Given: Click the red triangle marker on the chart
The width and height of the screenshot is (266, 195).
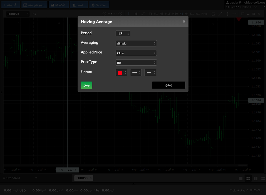Looking at the screenshot, I should 239,19.
